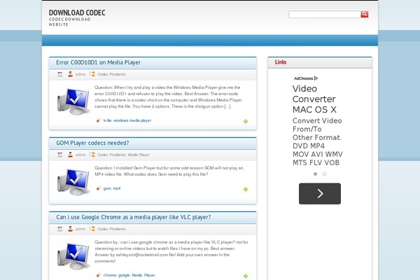The width and height of the screenshot is (420, 280).
Task: Click author icon in Error C00D10D1 post
Action: [x=70, y=74]
